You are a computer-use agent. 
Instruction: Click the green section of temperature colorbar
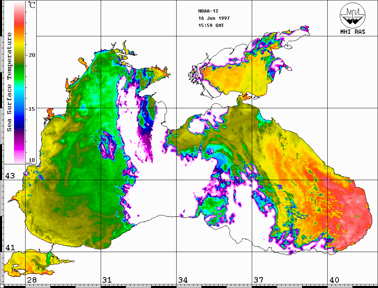point(19,72)
